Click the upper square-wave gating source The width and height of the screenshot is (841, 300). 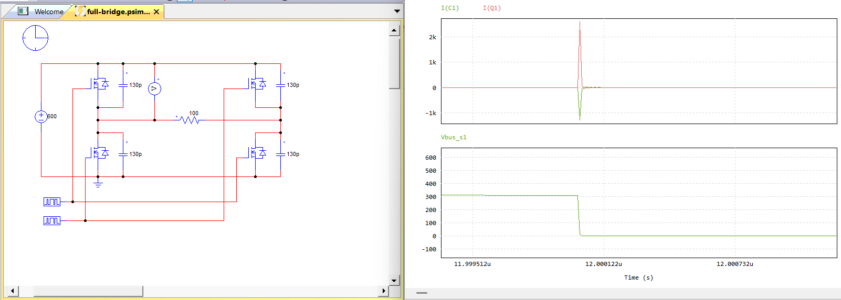tap(51, 202)
